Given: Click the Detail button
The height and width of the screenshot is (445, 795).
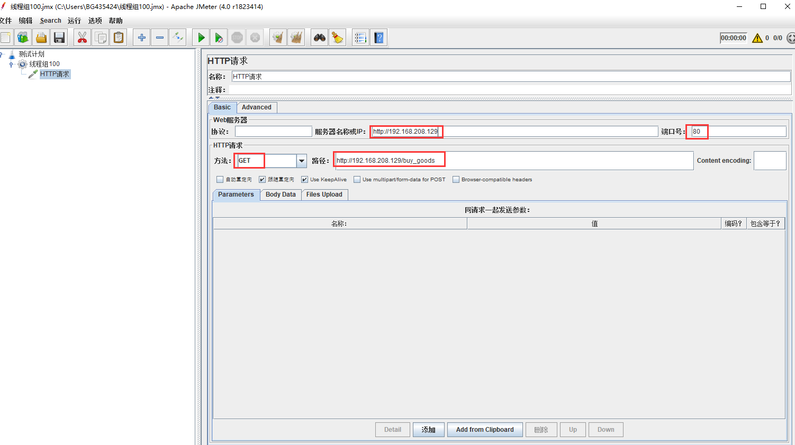Looking at the screenshot, I should [393, 430].
